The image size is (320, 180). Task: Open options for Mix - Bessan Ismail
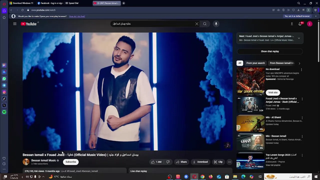click(x=302, y=136)
